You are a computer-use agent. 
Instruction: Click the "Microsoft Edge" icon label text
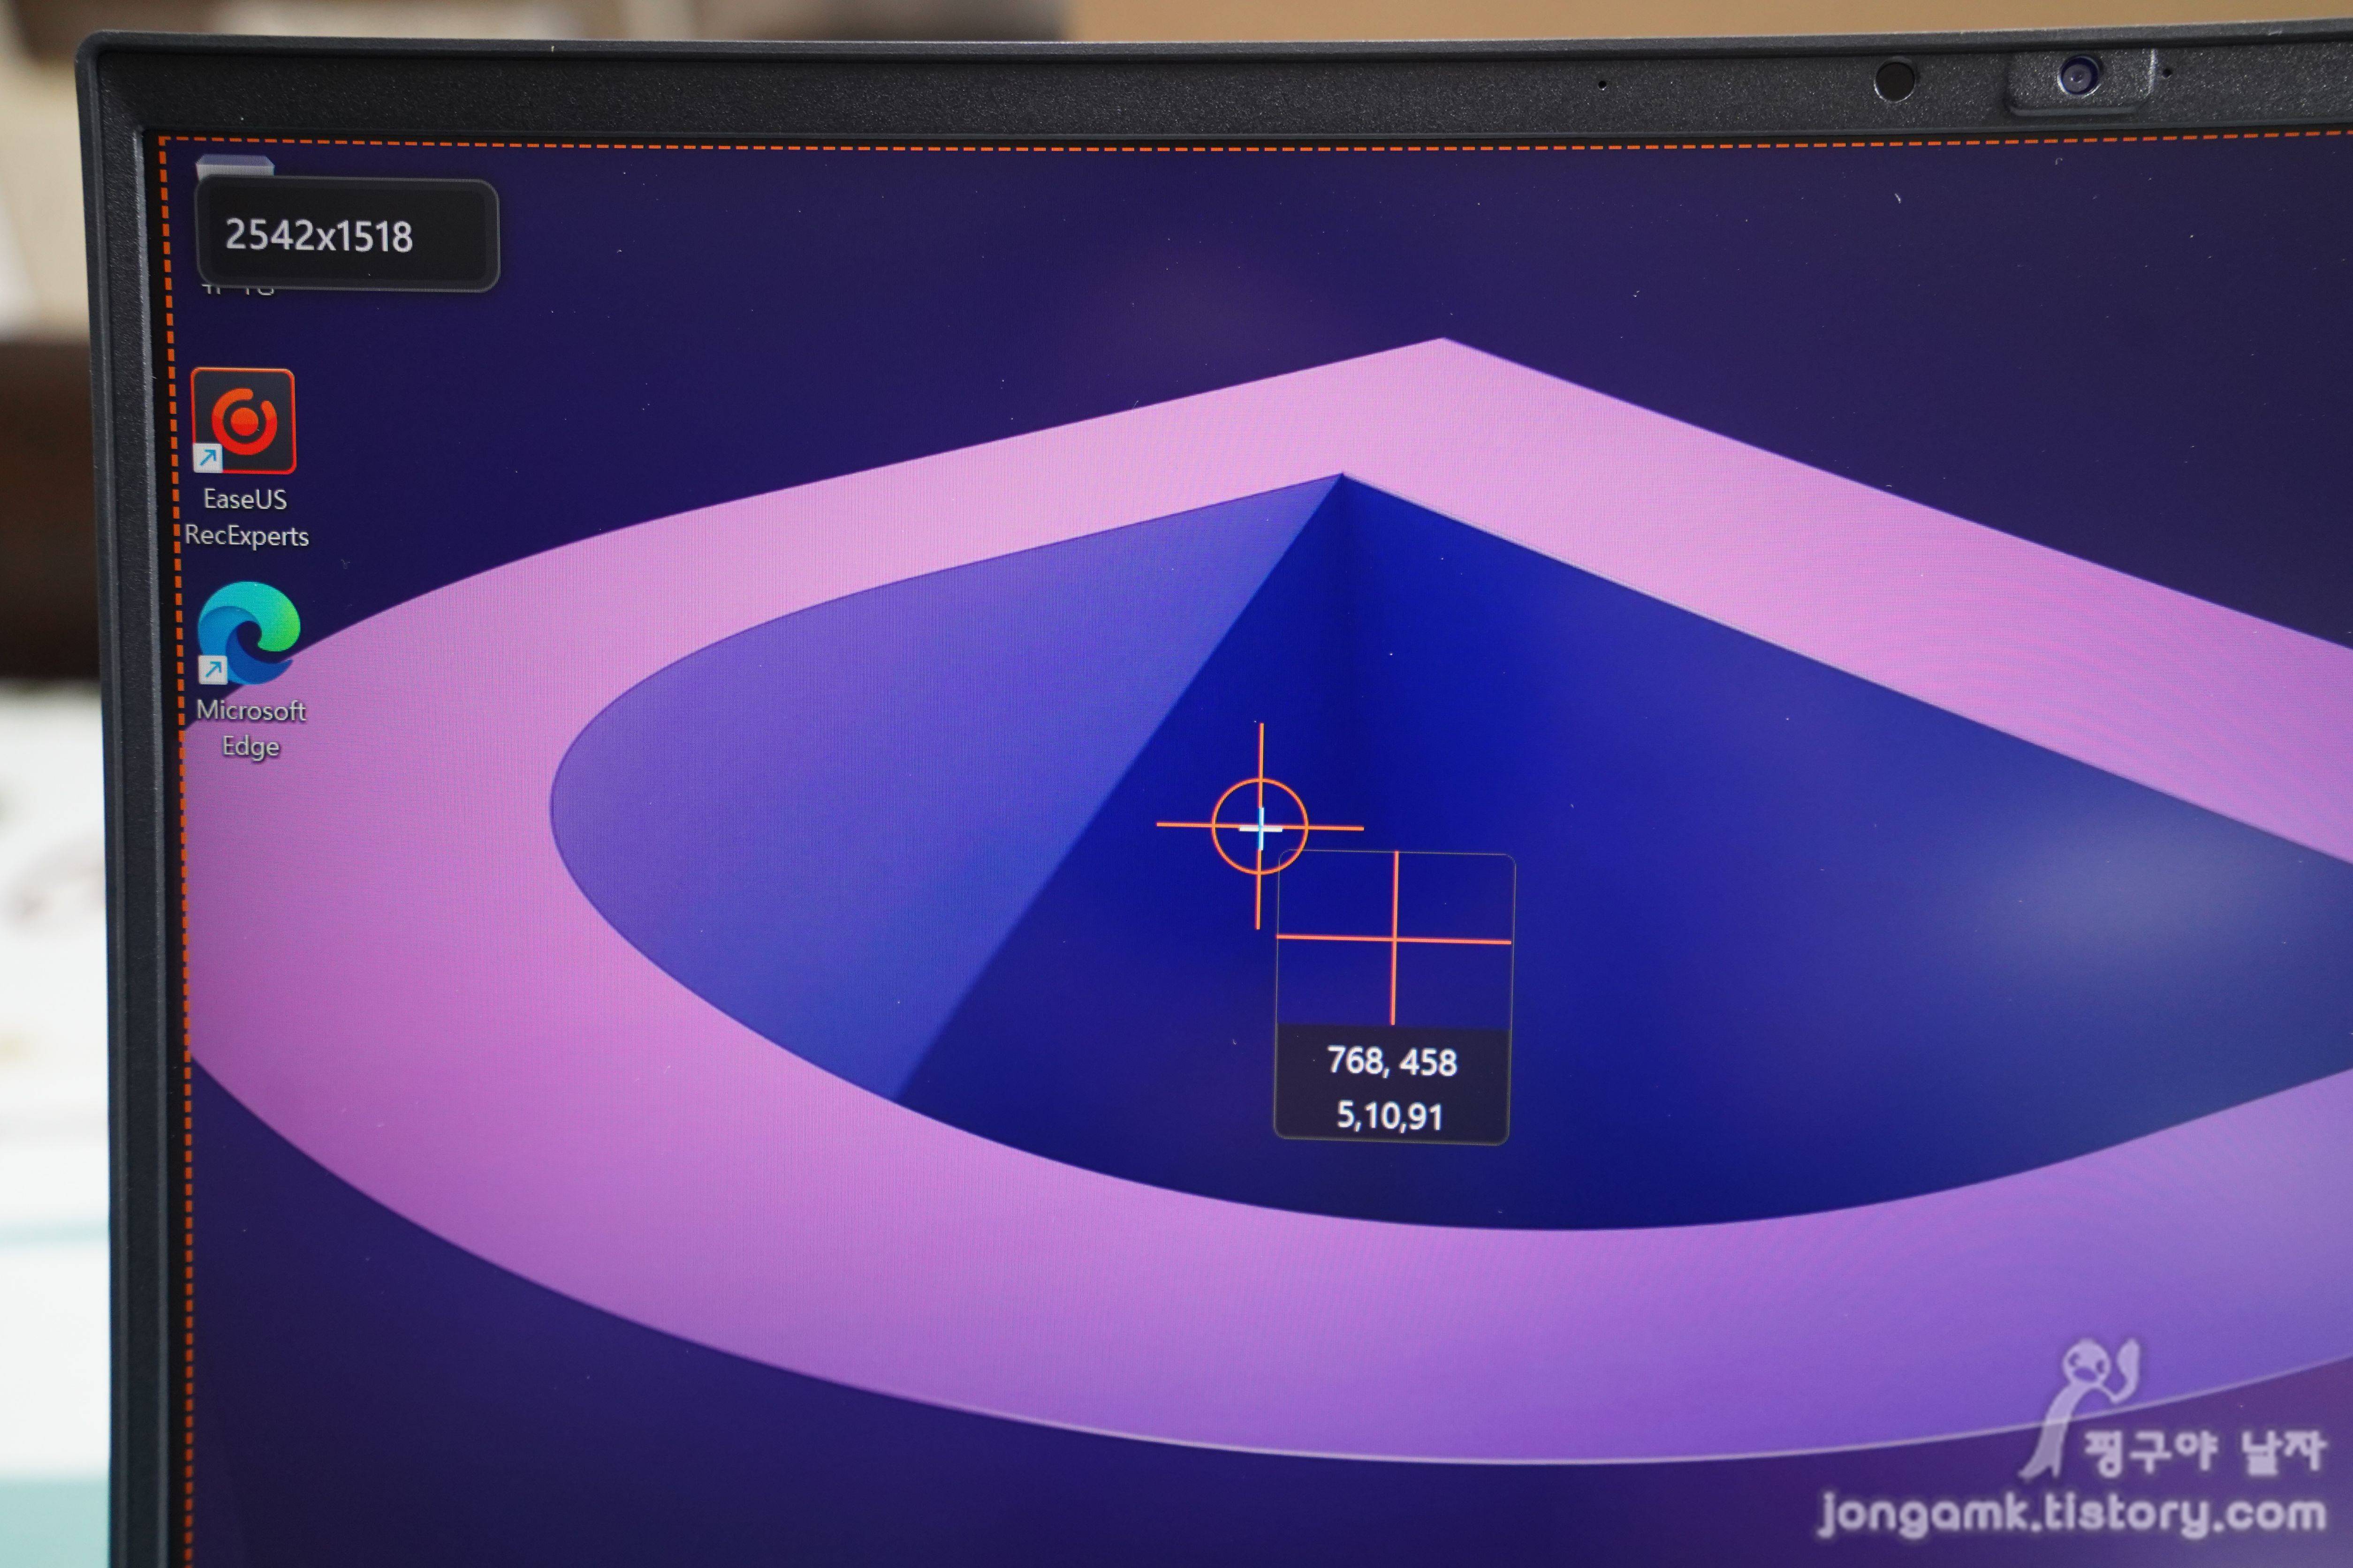[250, 728]
